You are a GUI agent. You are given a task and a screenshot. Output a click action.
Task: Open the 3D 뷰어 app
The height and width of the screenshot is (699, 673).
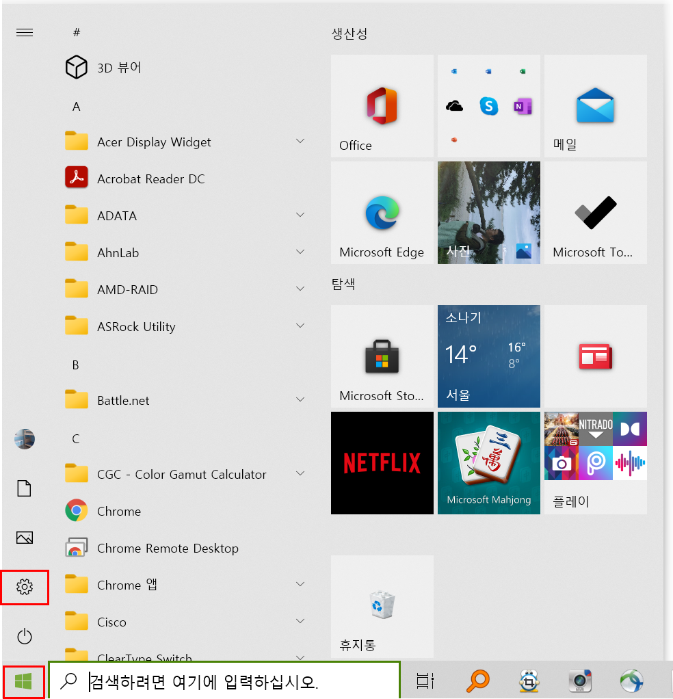[x=185, y=68]
